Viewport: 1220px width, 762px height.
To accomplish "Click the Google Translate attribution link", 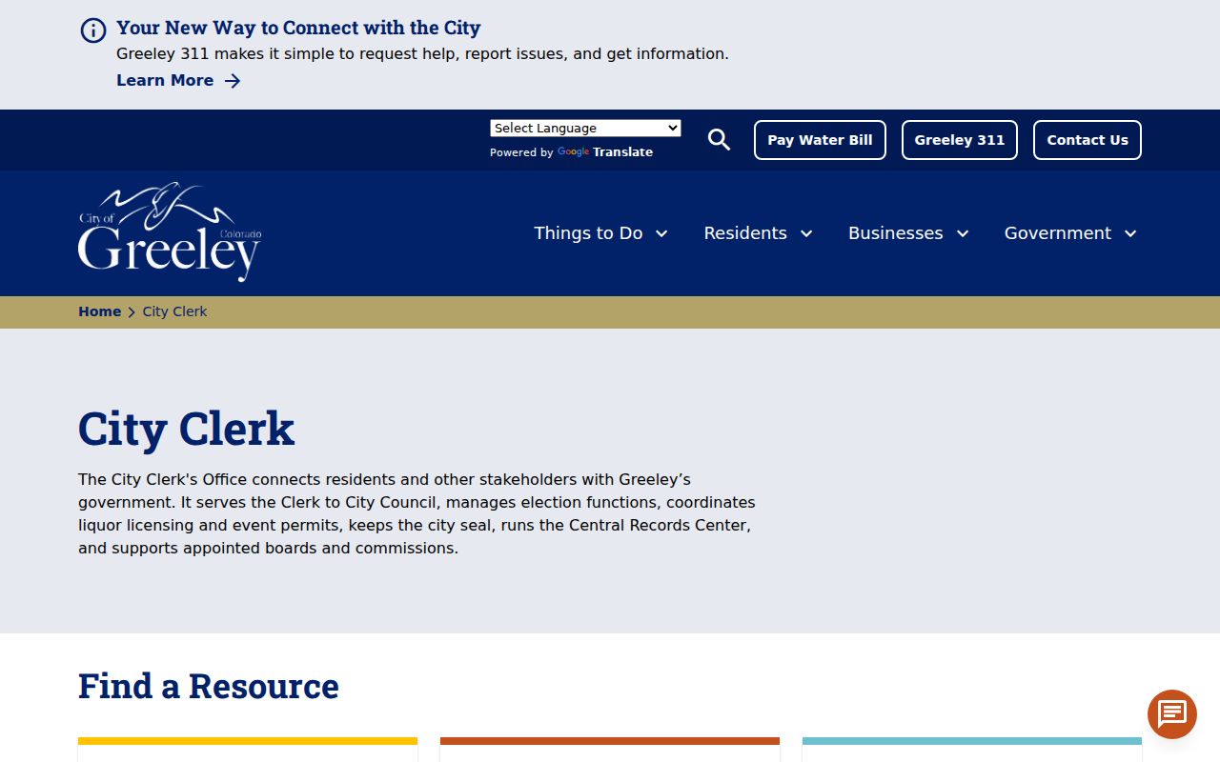I will click(x=605, y=152).
